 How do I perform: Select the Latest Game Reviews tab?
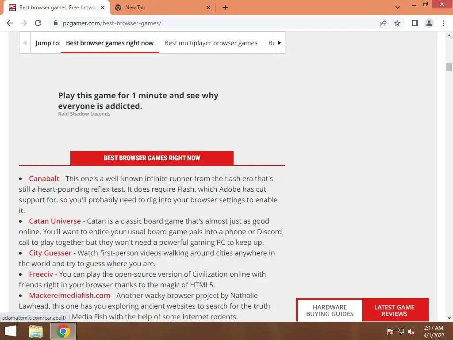click(x=394, y=310)
